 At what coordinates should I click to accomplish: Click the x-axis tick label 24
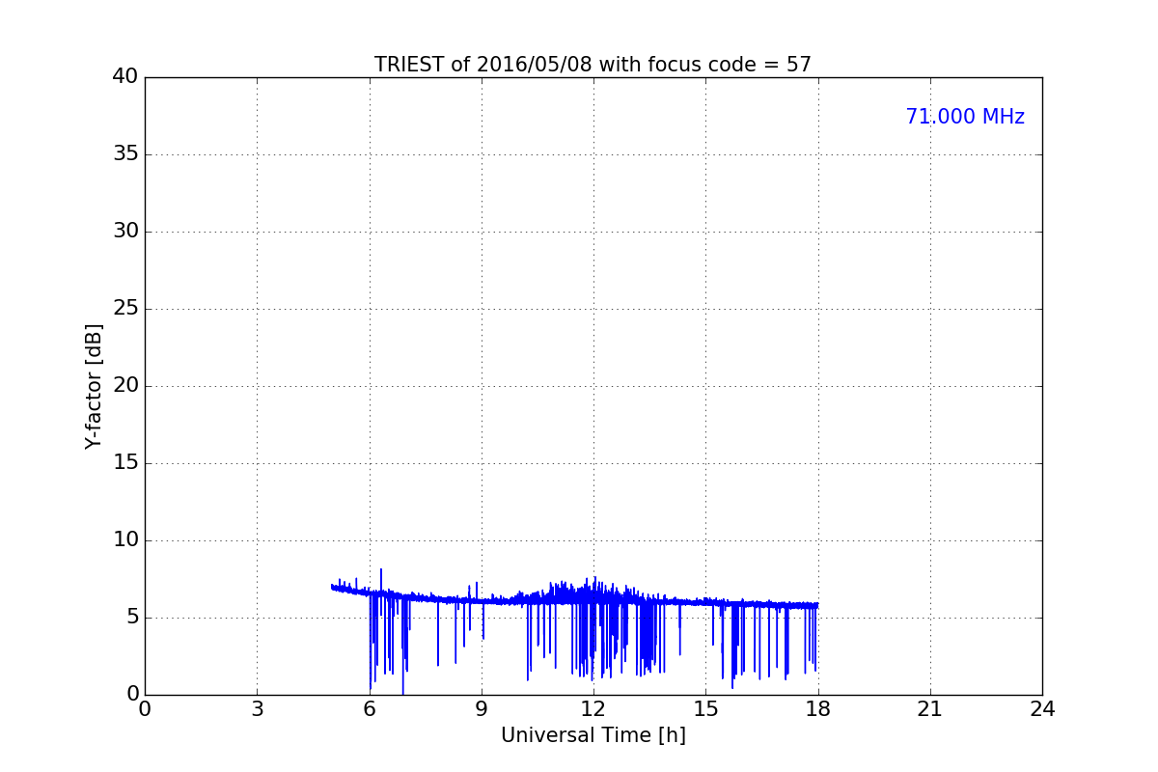1042,709
